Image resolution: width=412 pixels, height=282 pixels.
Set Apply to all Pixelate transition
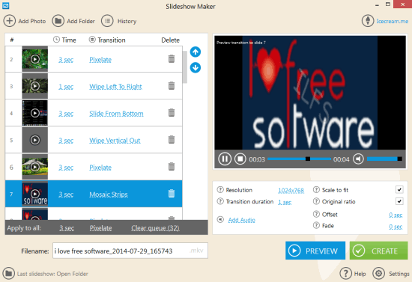(100, 228)
